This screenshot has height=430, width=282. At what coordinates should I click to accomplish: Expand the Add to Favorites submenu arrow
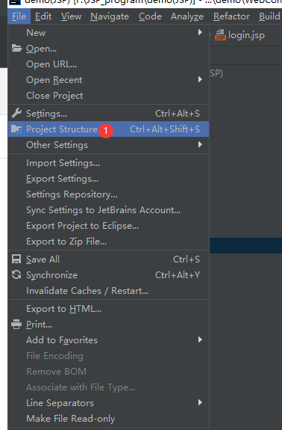200,340
